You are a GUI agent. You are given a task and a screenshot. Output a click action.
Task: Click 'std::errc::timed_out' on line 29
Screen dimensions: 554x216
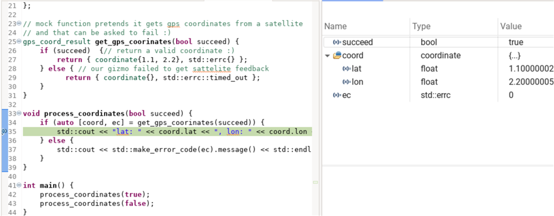pyautogui.click(x=206, y=78)
